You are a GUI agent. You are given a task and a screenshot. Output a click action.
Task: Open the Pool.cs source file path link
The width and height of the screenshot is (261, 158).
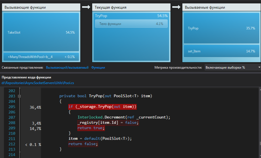(x=38, y=83)
